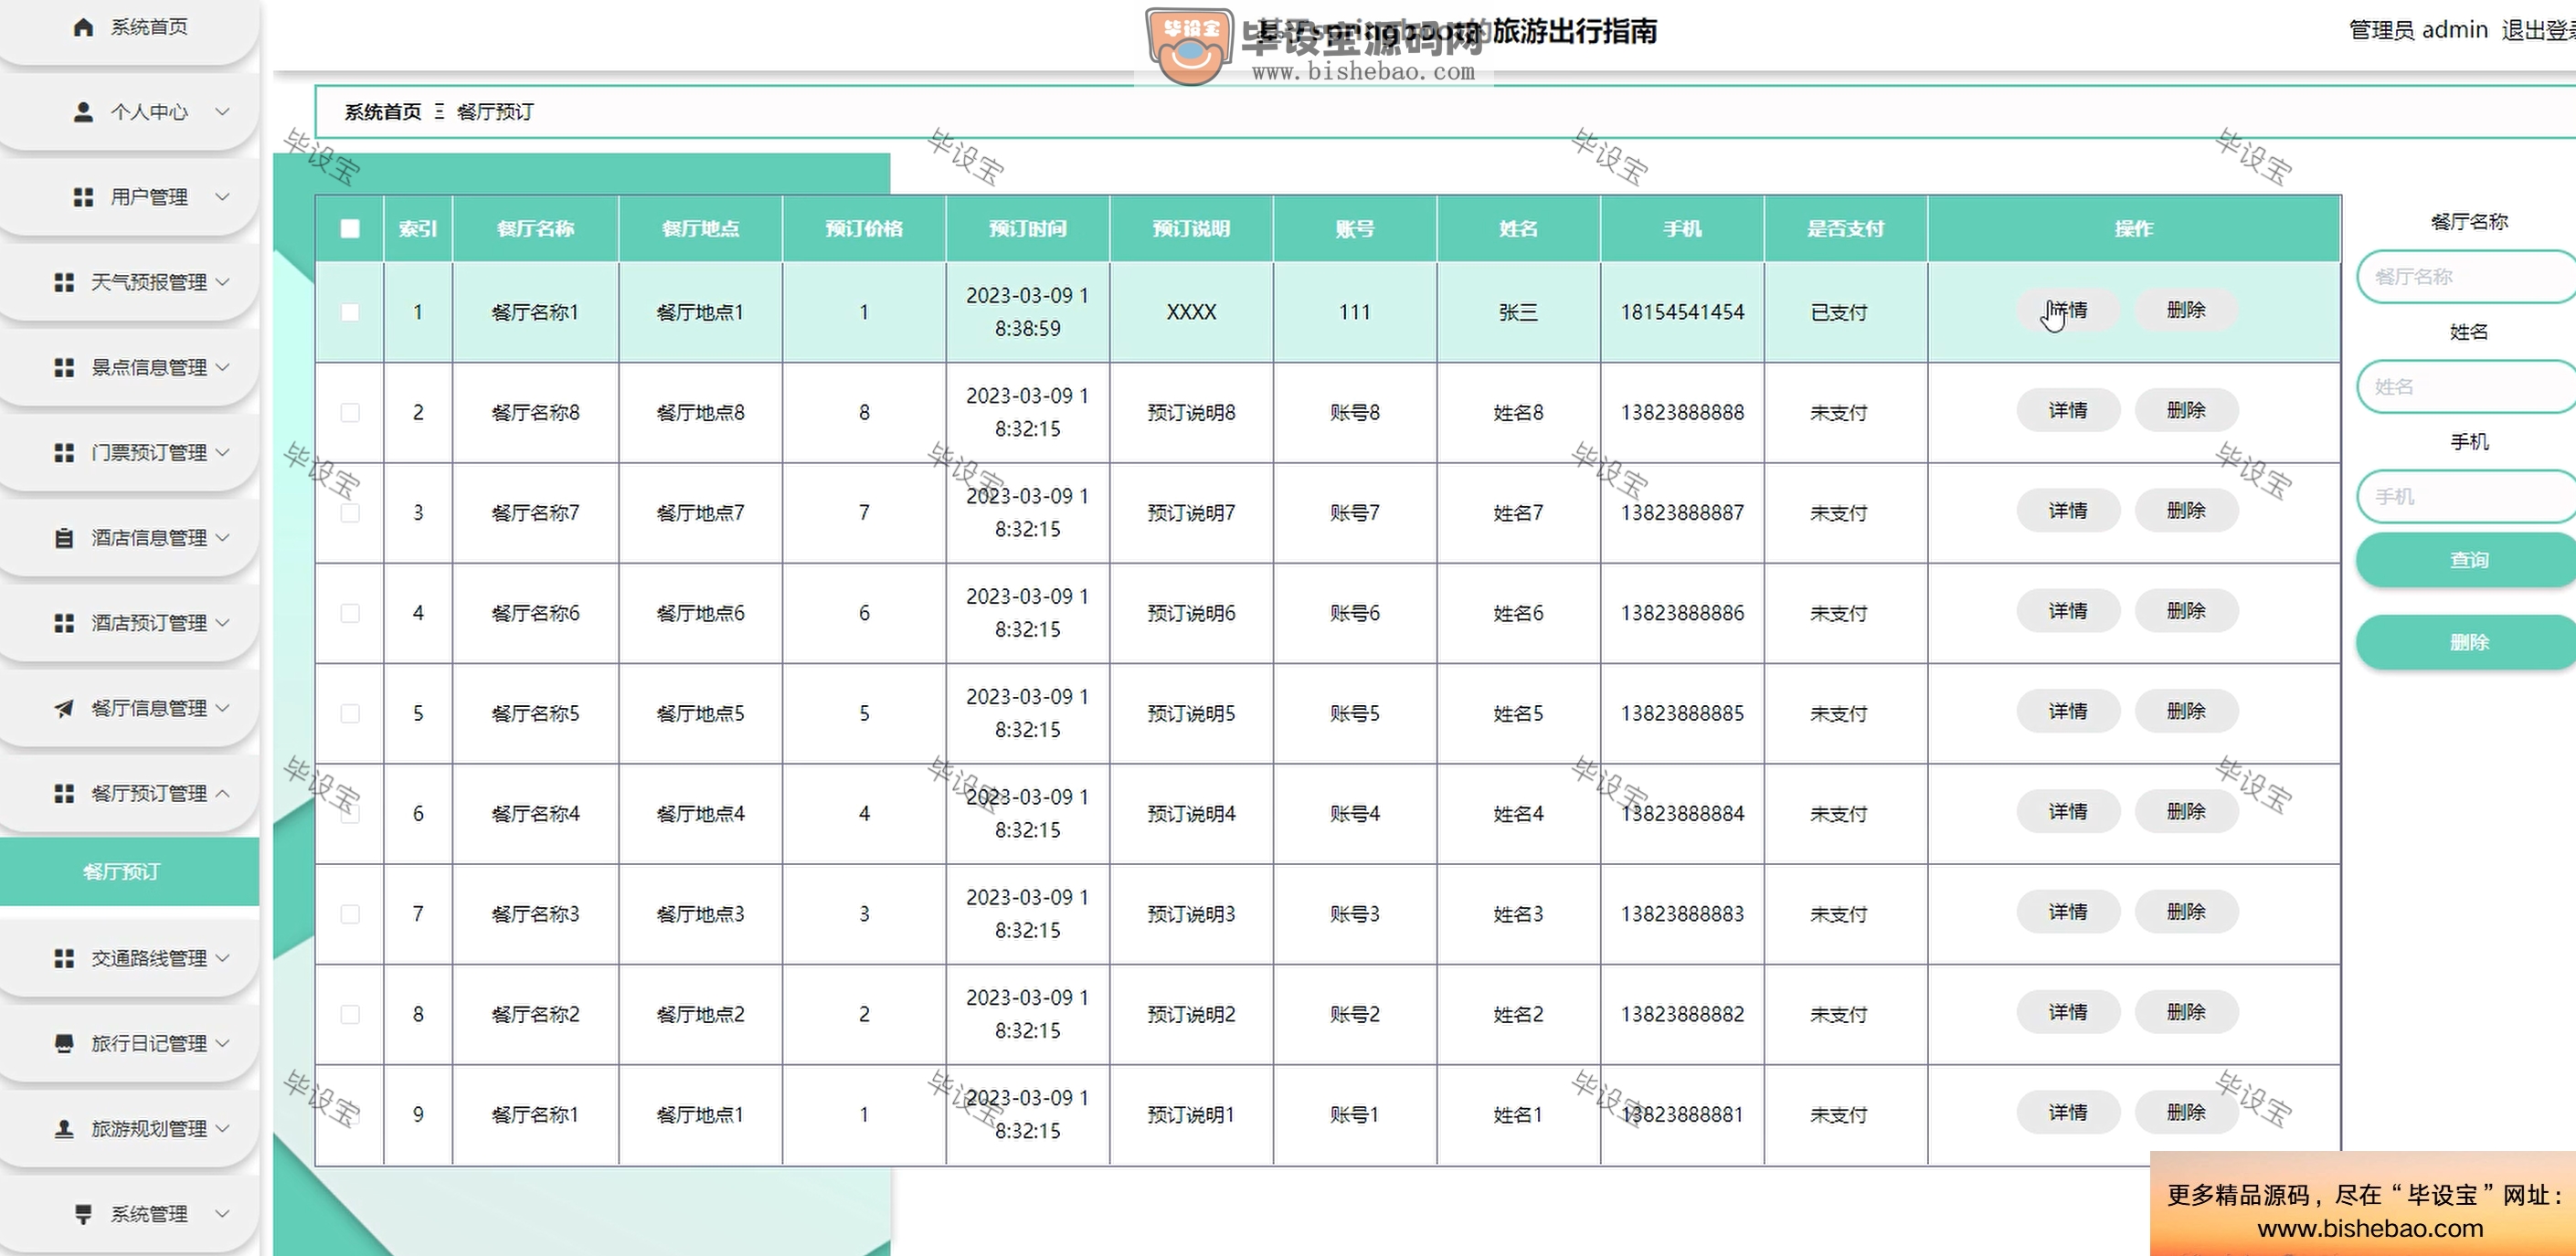Click the grid icon beside 天气预报管理
The image size is (2576, 1256).
(64, 282)
